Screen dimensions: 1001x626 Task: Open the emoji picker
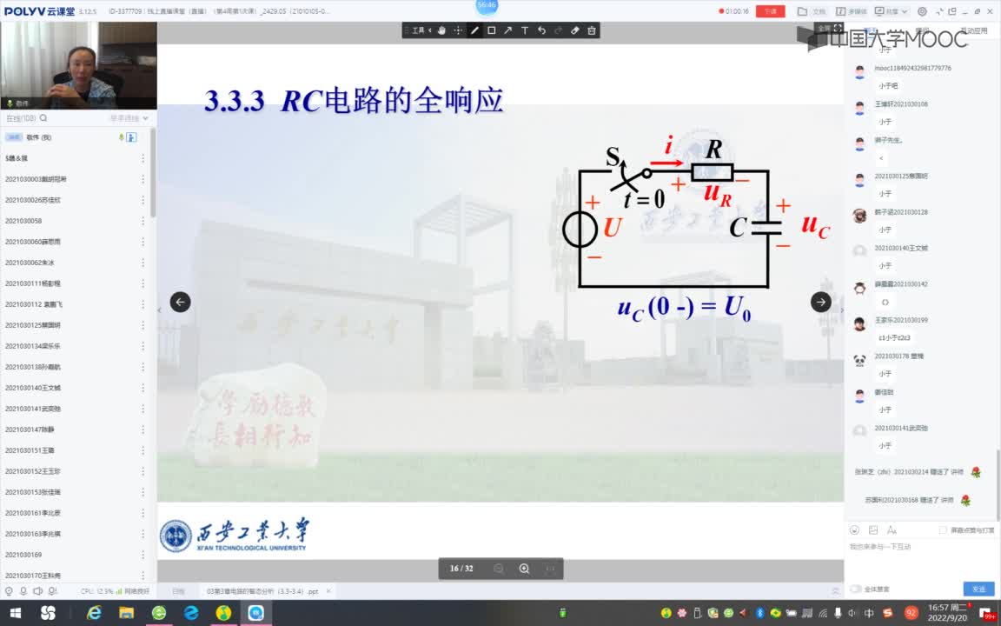tap(855, 530)
